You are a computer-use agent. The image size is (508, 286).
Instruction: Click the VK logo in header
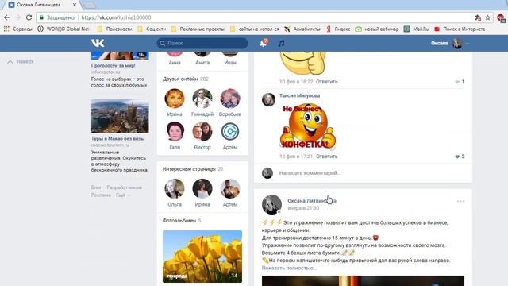pyautogui.click(x=98, y=43)
